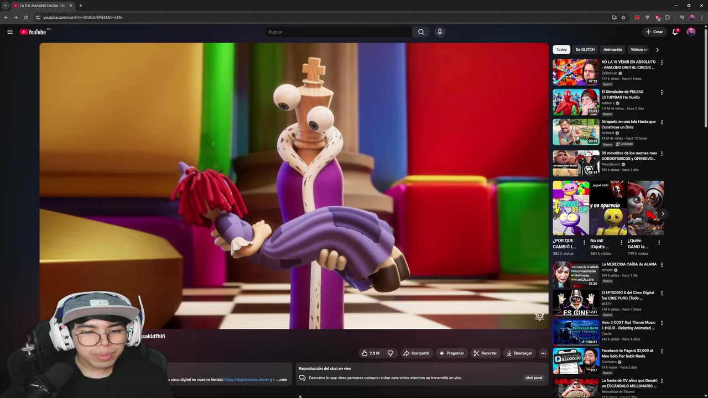Open options for 30 minutitos de memes video

662,154
